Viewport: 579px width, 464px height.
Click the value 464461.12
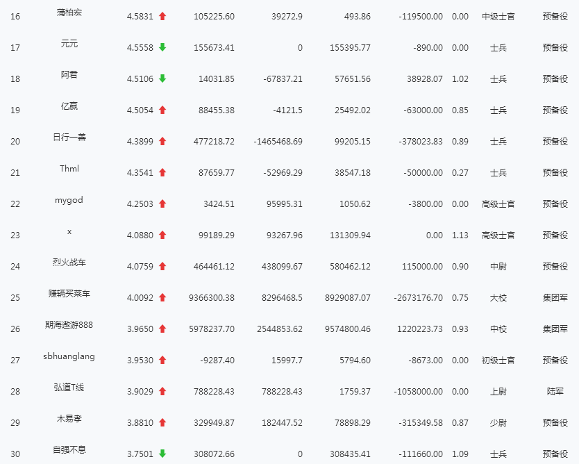pos(214,266)
